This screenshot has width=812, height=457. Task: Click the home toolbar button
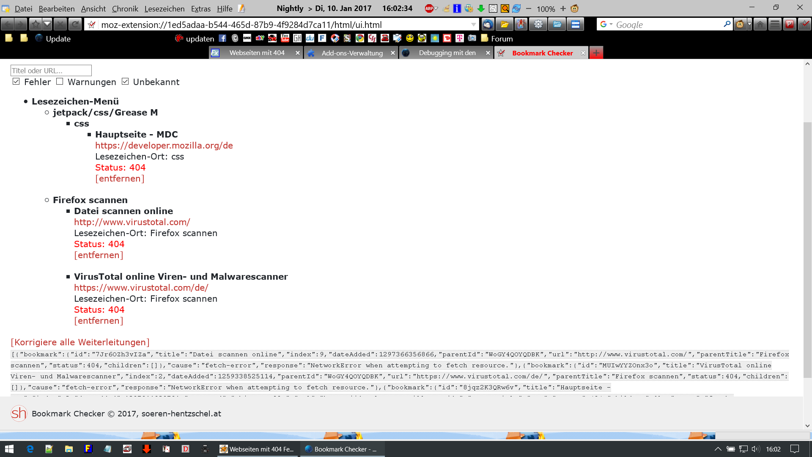pos(760,25)
